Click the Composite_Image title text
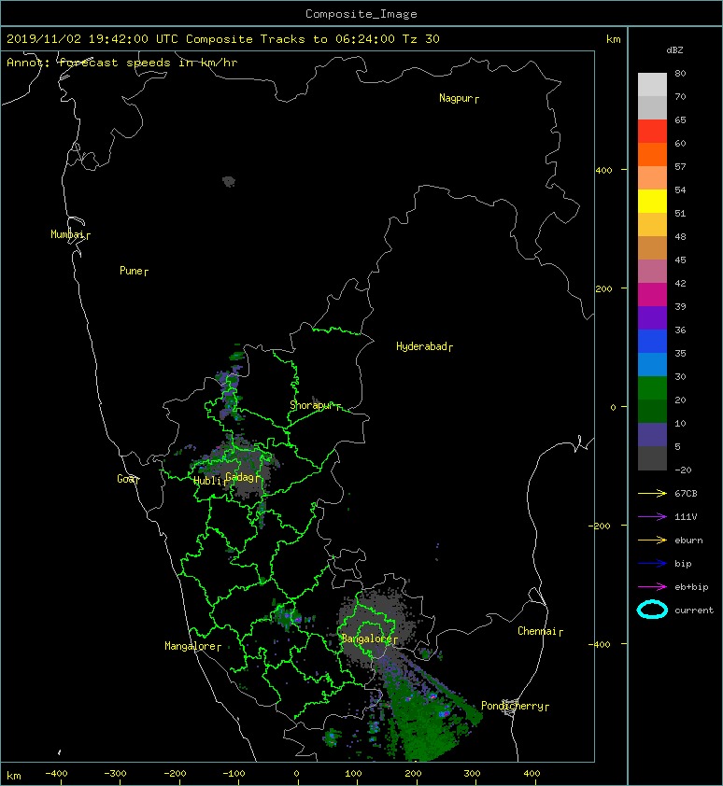723x786 pixels. coord(361,14)
